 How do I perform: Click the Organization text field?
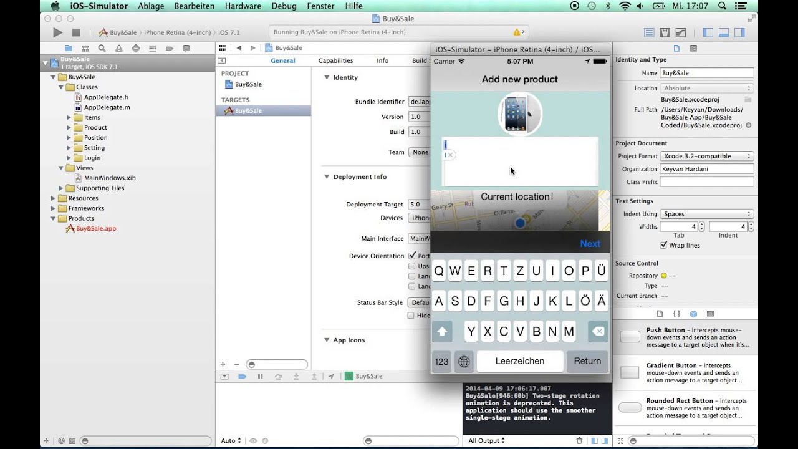pos(706,169)
